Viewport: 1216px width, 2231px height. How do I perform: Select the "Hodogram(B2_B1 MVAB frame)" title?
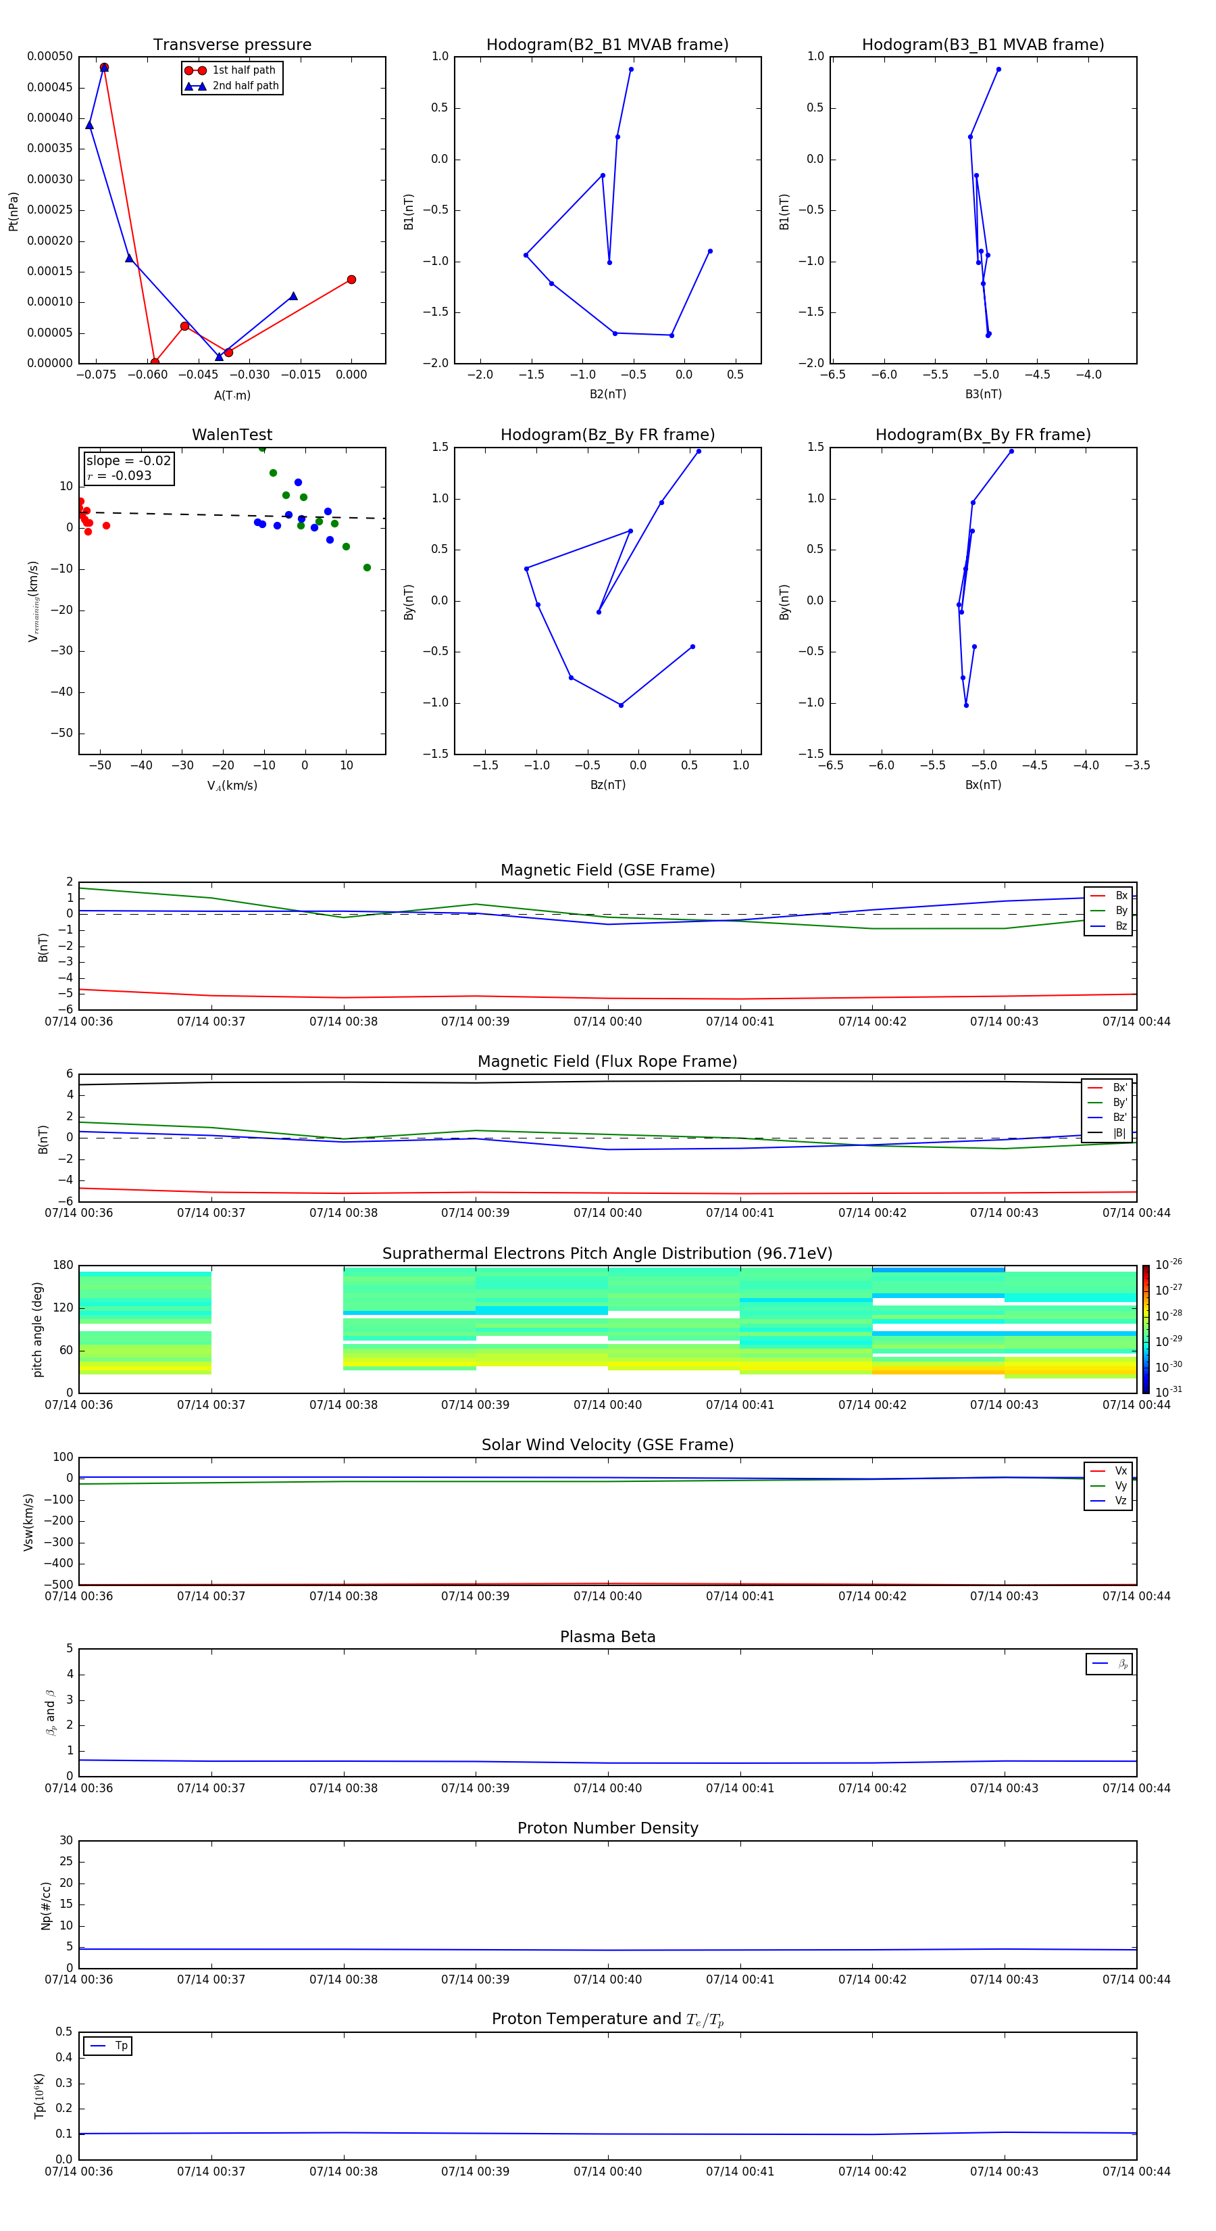[x=607, y=45]
